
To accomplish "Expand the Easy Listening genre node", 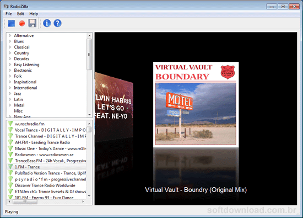I will (x=10, y=65).
